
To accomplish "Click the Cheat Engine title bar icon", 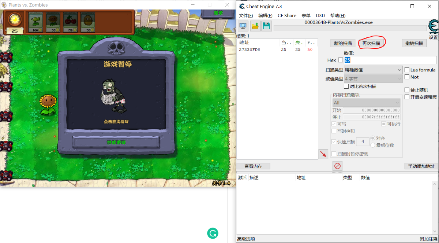I will [x=241, y=6].
